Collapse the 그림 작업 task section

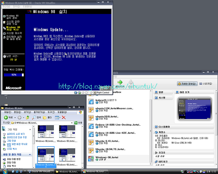[30, 130]
